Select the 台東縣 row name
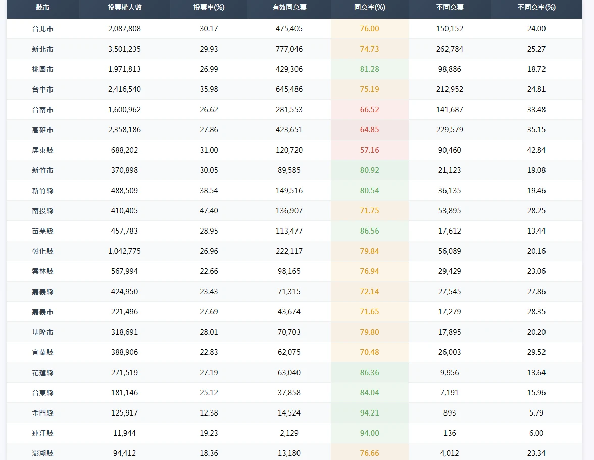The height and width of the screenshot is (460, 594). (43, 393)
